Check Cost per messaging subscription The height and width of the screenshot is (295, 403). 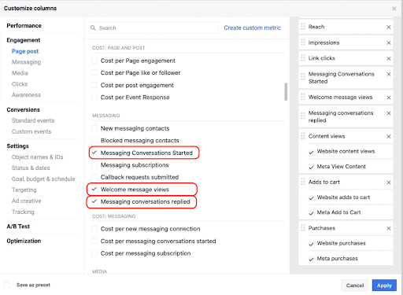(x=94, y=253)
